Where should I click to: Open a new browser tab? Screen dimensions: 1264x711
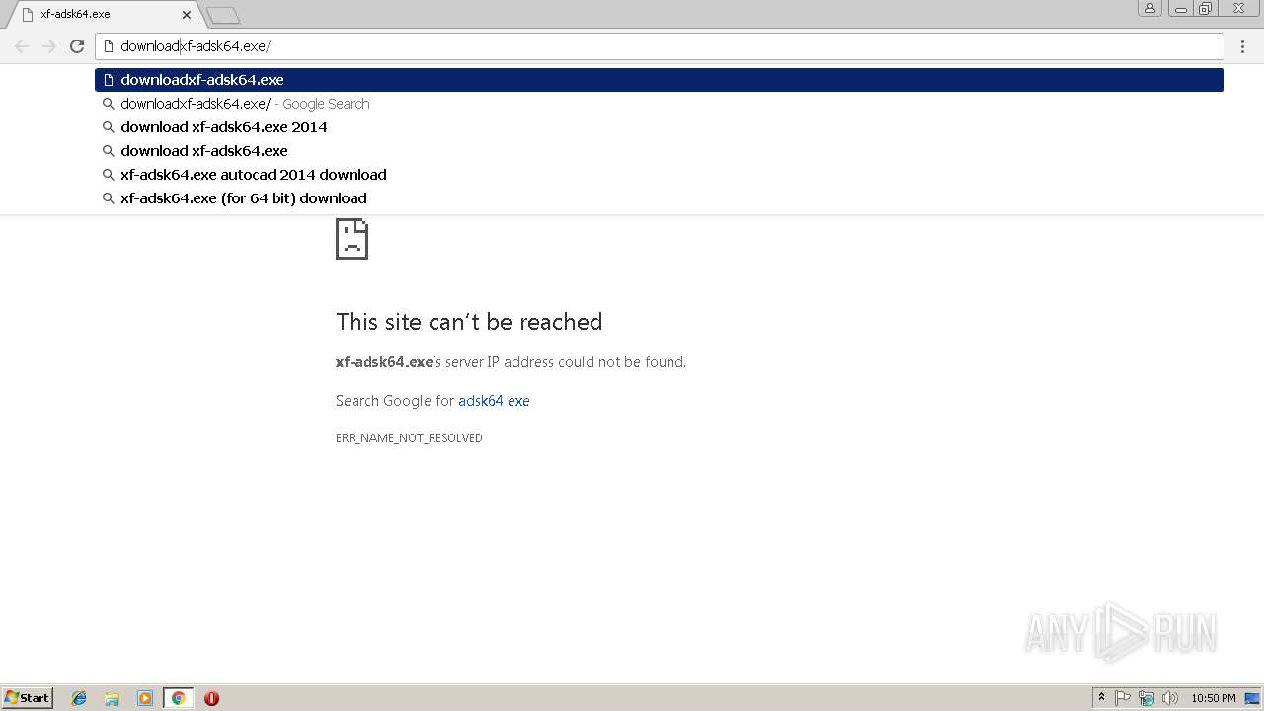click(223, 15)
